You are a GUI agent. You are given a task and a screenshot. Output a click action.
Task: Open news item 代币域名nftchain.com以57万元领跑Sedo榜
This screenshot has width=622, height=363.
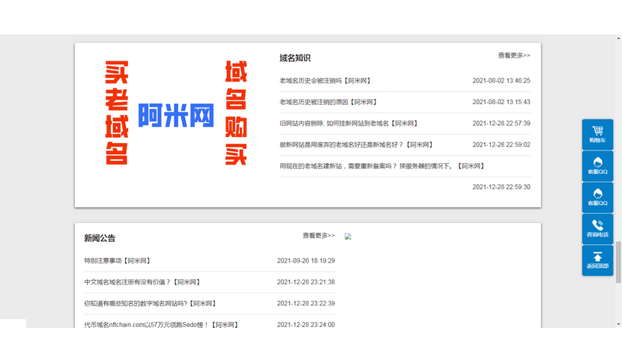point(161,325)
